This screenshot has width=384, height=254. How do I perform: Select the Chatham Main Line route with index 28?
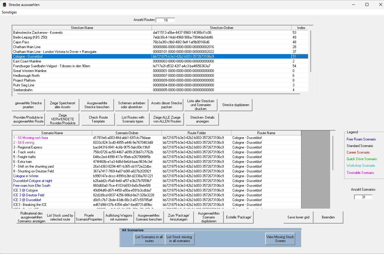point(160,47)
